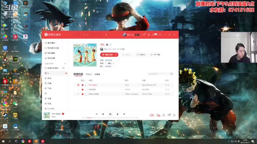Viewport: 257px width, 144px height.
Task: Click the top search box
Action: [93, 35]
